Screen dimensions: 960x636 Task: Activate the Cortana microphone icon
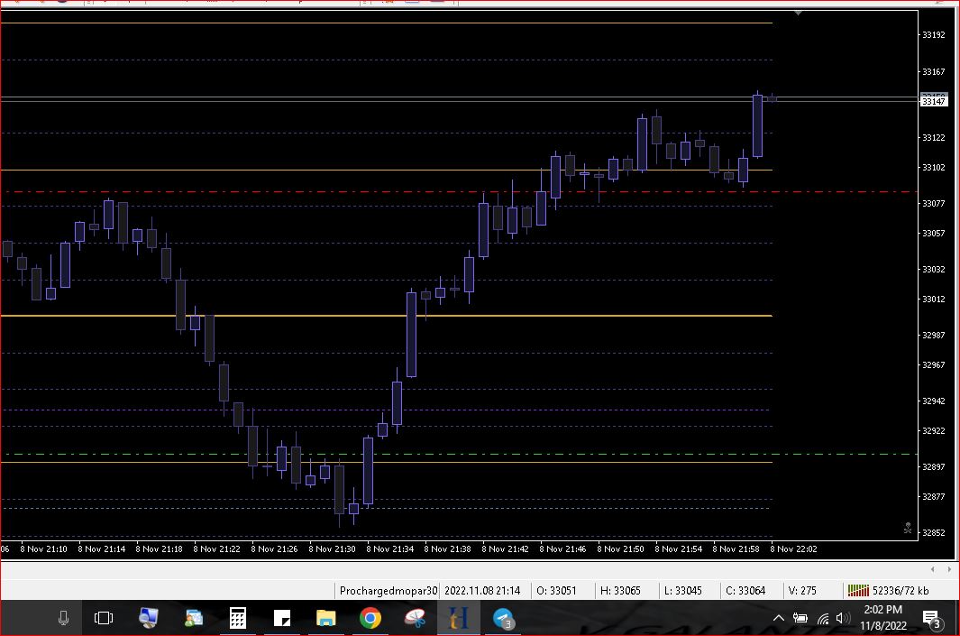pos(63,619)
